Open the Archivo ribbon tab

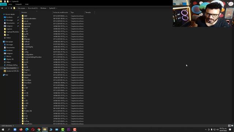point(3,4)
